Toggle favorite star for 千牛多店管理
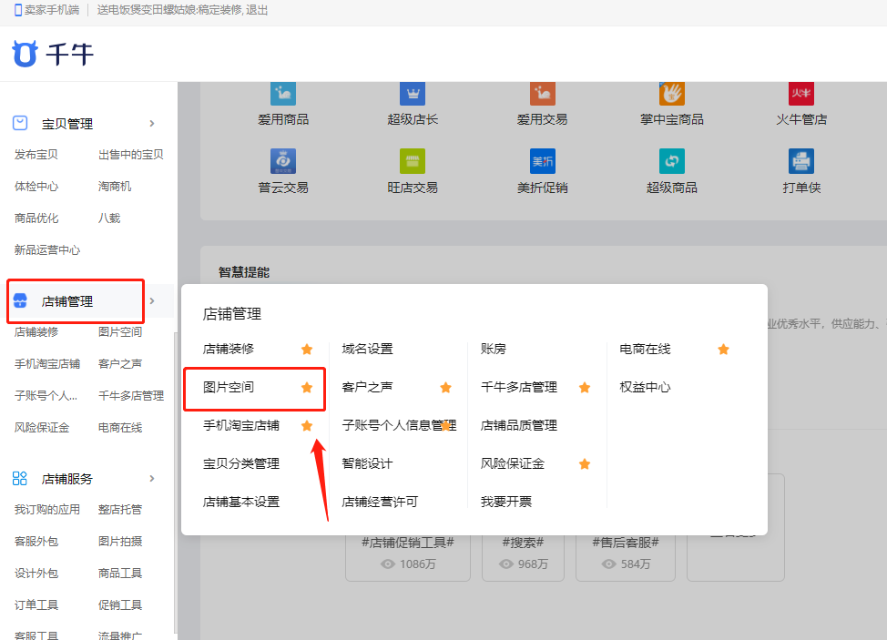Image resolution: width=887 pixels, height=640 pixels. click(x=585, y=387)
